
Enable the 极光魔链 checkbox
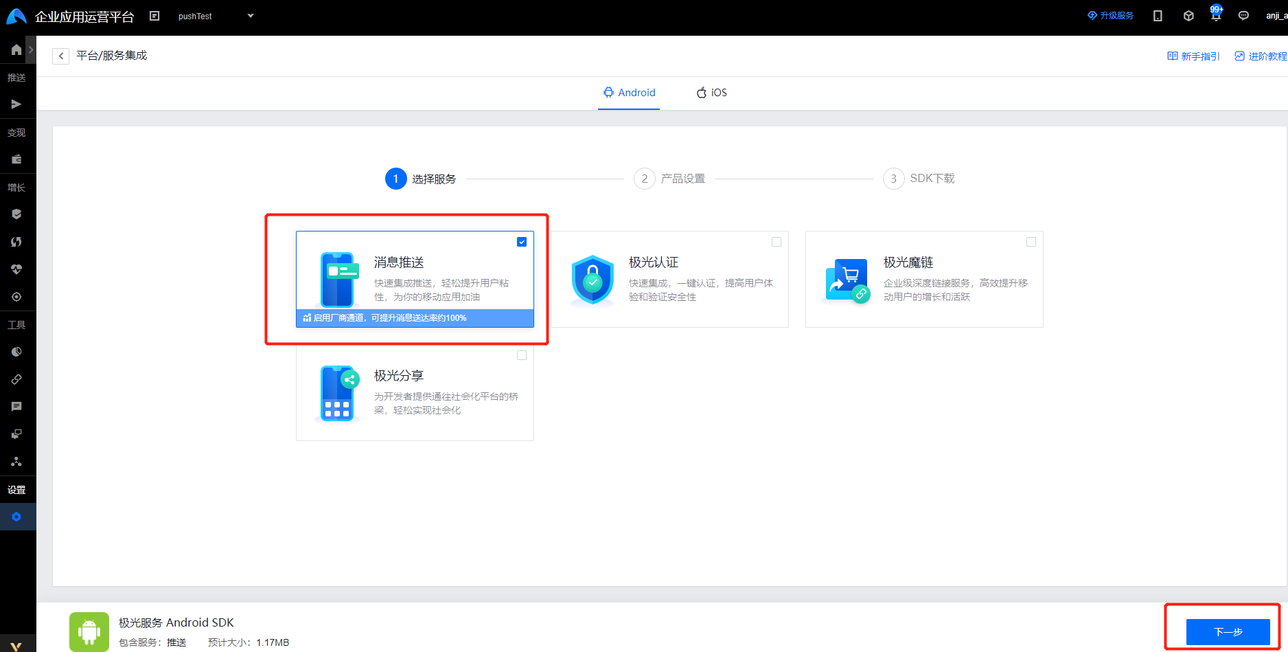[x=1031, y=242]
